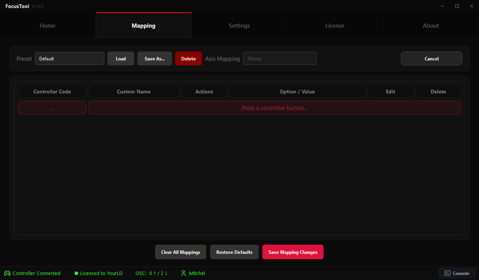Cancel the pending controller mapping

coord(432,58)
